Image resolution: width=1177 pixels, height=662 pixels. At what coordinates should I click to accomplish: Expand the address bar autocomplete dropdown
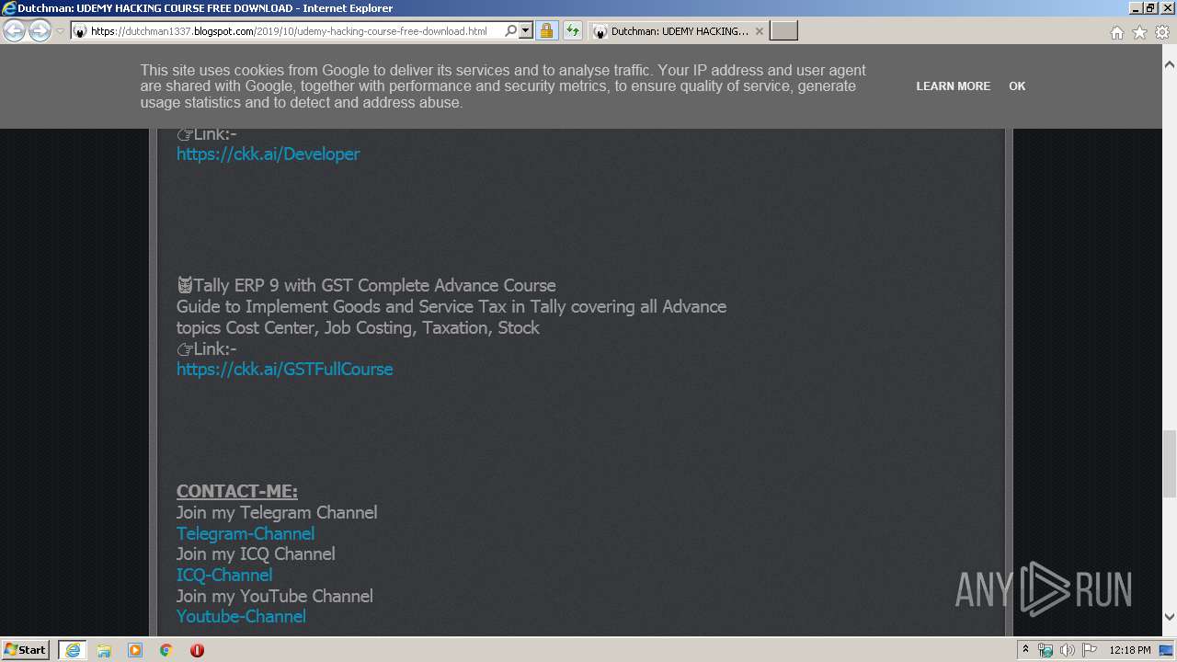coord(526,31)
